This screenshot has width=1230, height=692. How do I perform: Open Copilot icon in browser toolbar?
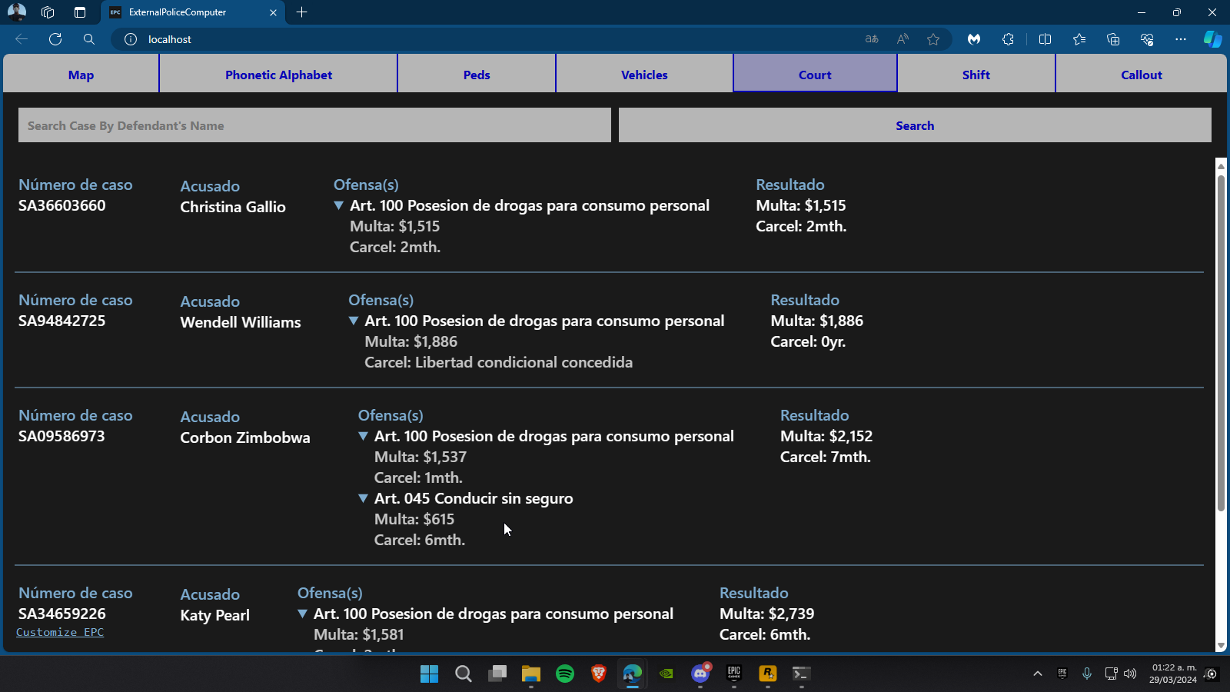coord(1212,39)
